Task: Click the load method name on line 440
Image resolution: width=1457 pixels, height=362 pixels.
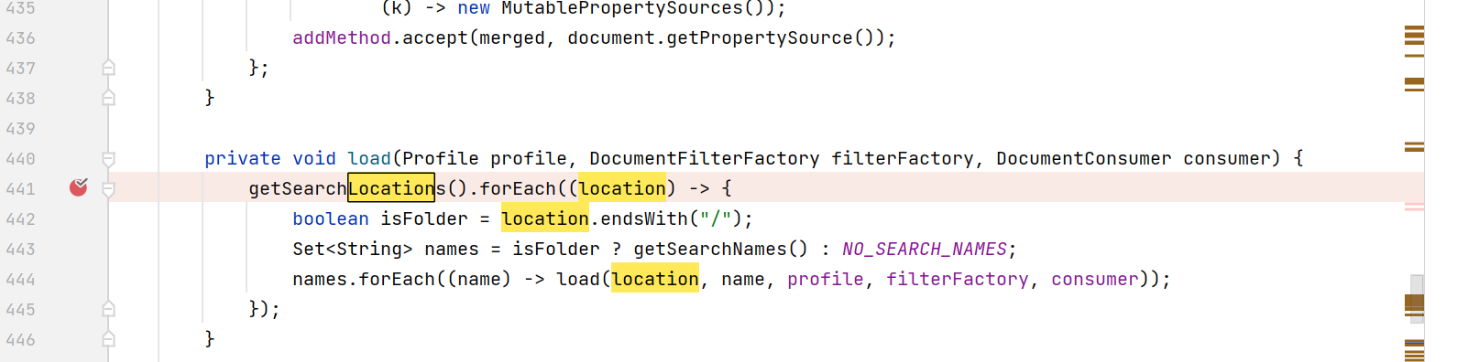Action: (x=369, y=158)
